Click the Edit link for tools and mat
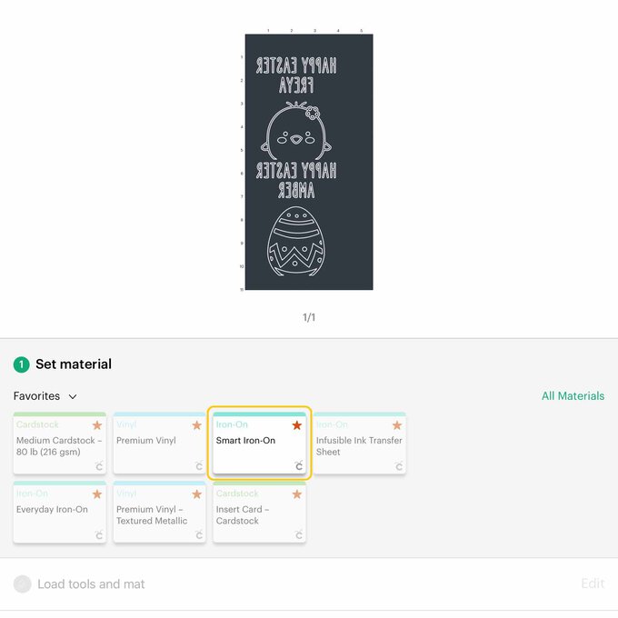This screenshot has width=618, height=618. tap(592, 583)
